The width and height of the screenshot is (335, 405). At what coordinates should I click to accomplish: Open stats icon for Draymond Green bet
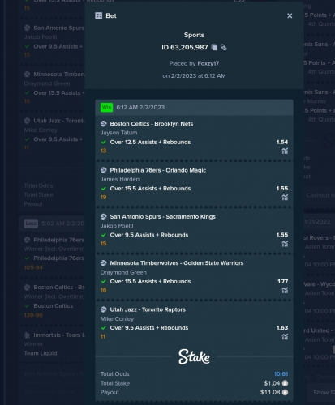pyautogui.click(x=285, y=290)
